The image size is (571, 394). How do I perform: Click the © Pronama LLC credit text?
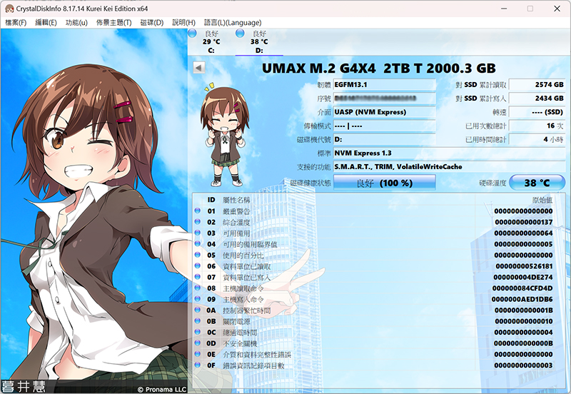pos(162,389)
